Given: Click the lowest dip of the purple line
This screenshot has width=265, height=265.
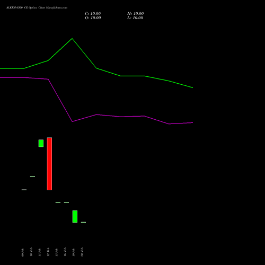Looking at the screenshot, I should (x=169, y=124).
